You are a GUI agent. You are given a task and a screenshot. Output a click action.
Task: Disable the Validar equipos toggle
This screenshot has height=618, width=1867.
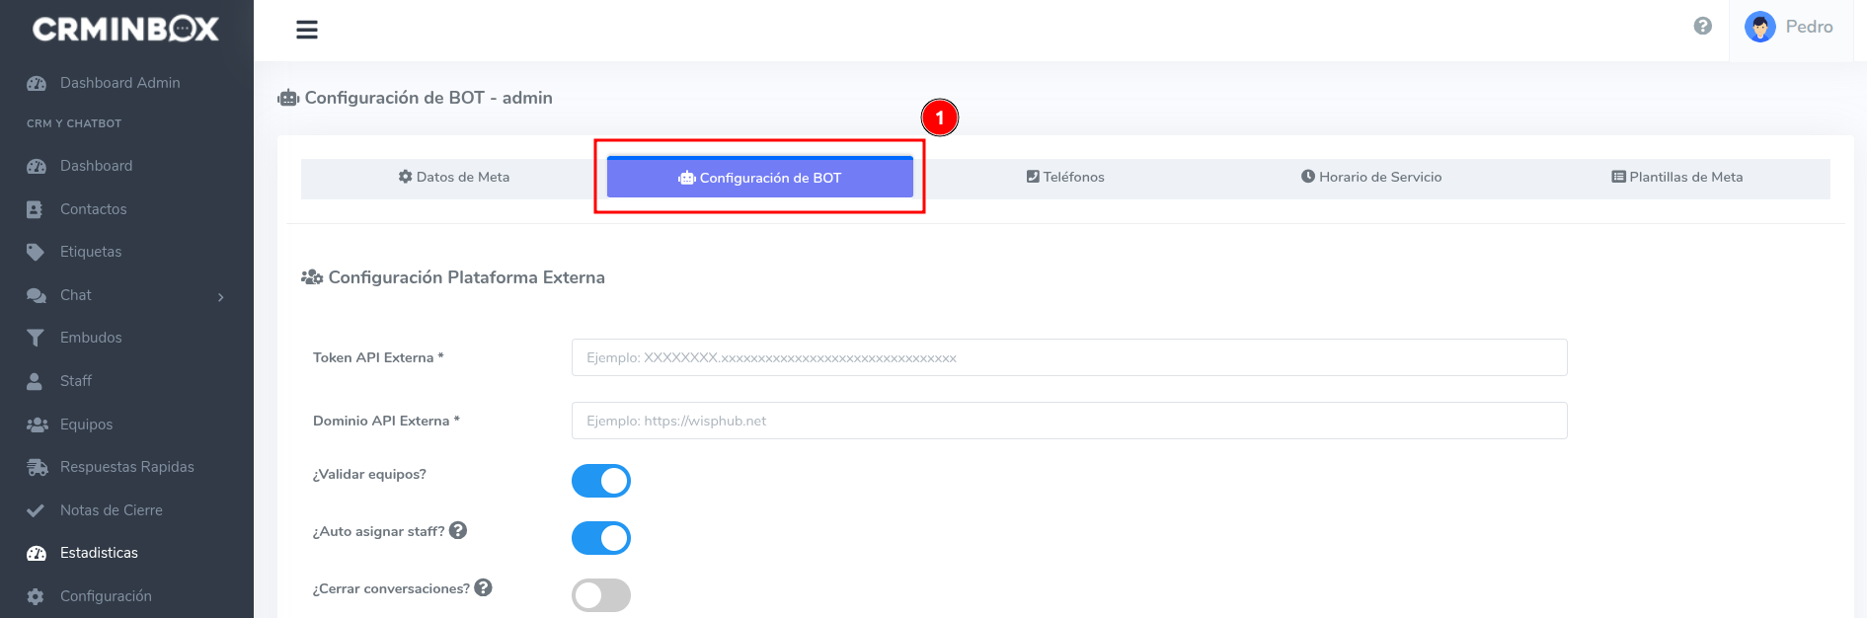pyautogui.click(x=600, y=481)
